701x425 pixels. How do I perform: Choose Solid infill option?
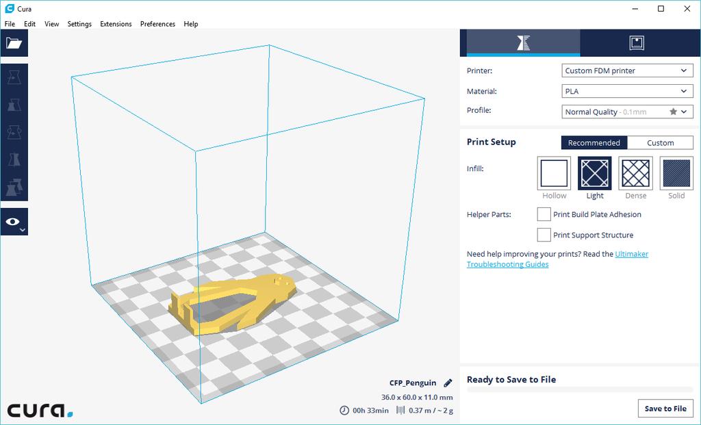[x=676, y=173]
